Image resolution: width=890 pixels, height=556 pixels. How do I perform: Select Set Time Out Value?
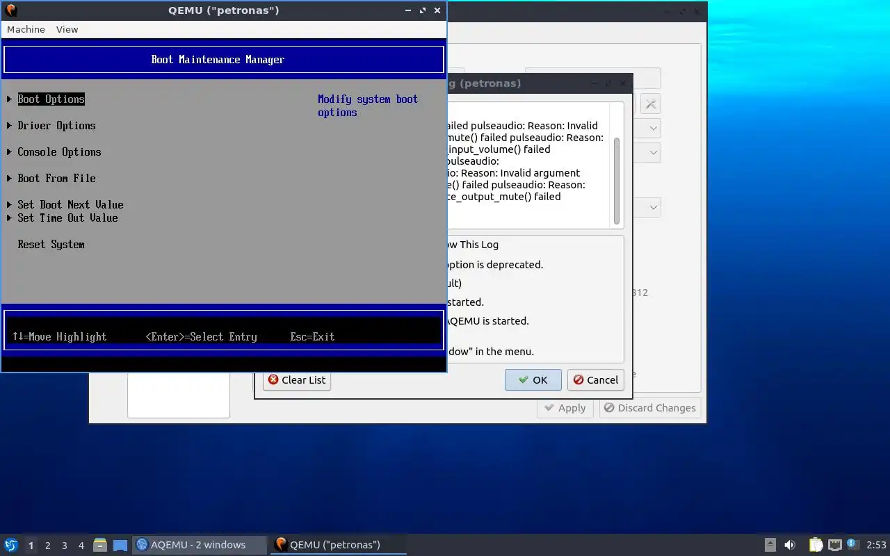coord(67,218)
